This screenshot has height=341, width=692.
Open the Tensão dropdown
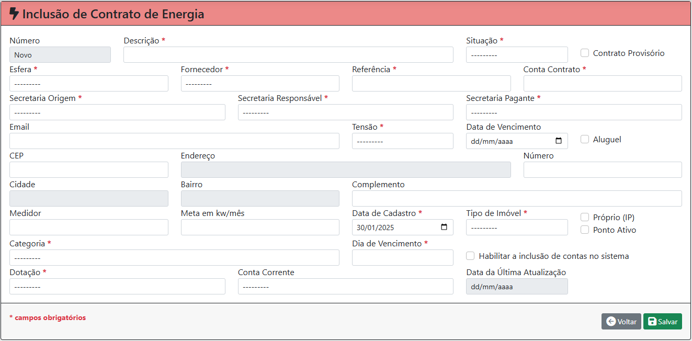402,141
